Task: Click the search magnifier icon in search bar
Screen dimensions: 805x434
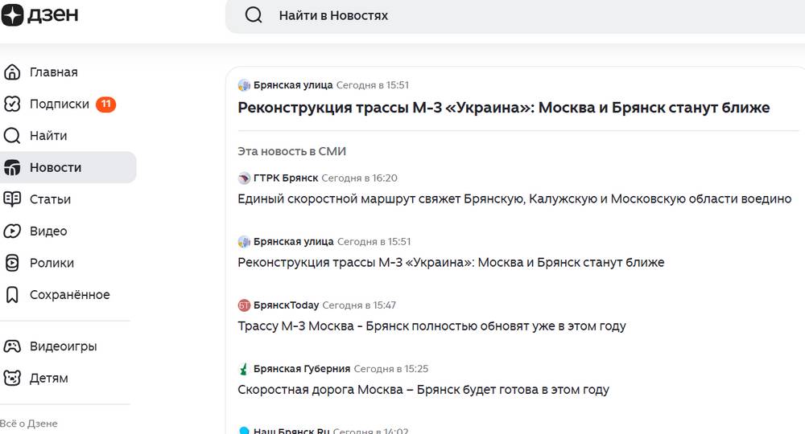Action: coord(254,15)
